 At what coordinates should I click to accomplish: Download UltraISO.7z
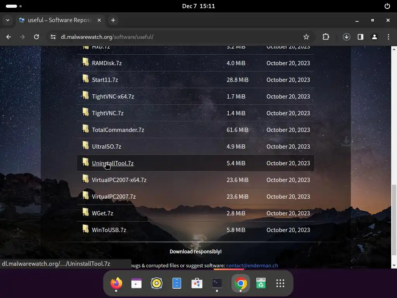click(x=107, y=147)
